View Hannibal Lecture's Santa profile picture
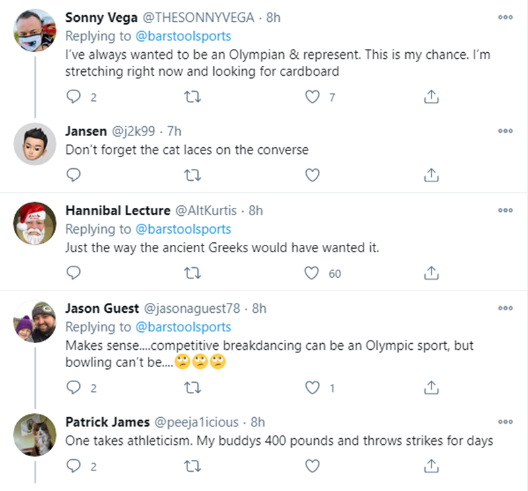The image size is (528, 491). (x=35, y=224)
